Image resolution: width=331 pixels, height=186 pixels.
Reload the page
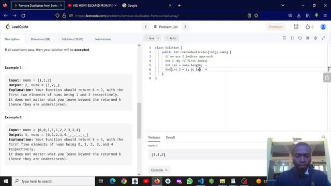pyautogui.click(x=23, y=16)
